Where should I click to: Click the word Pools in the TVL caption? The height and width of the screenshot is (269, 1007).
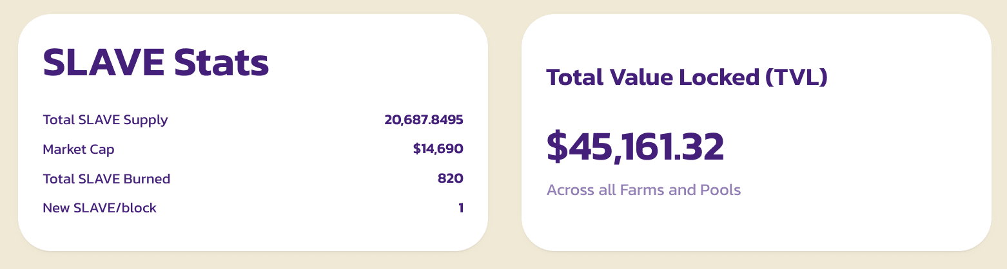[x=720, y=190]
